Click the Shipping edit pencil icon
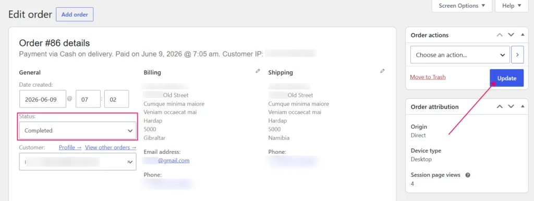The height and width of the screenshot is (201, 534). (383, 71)
